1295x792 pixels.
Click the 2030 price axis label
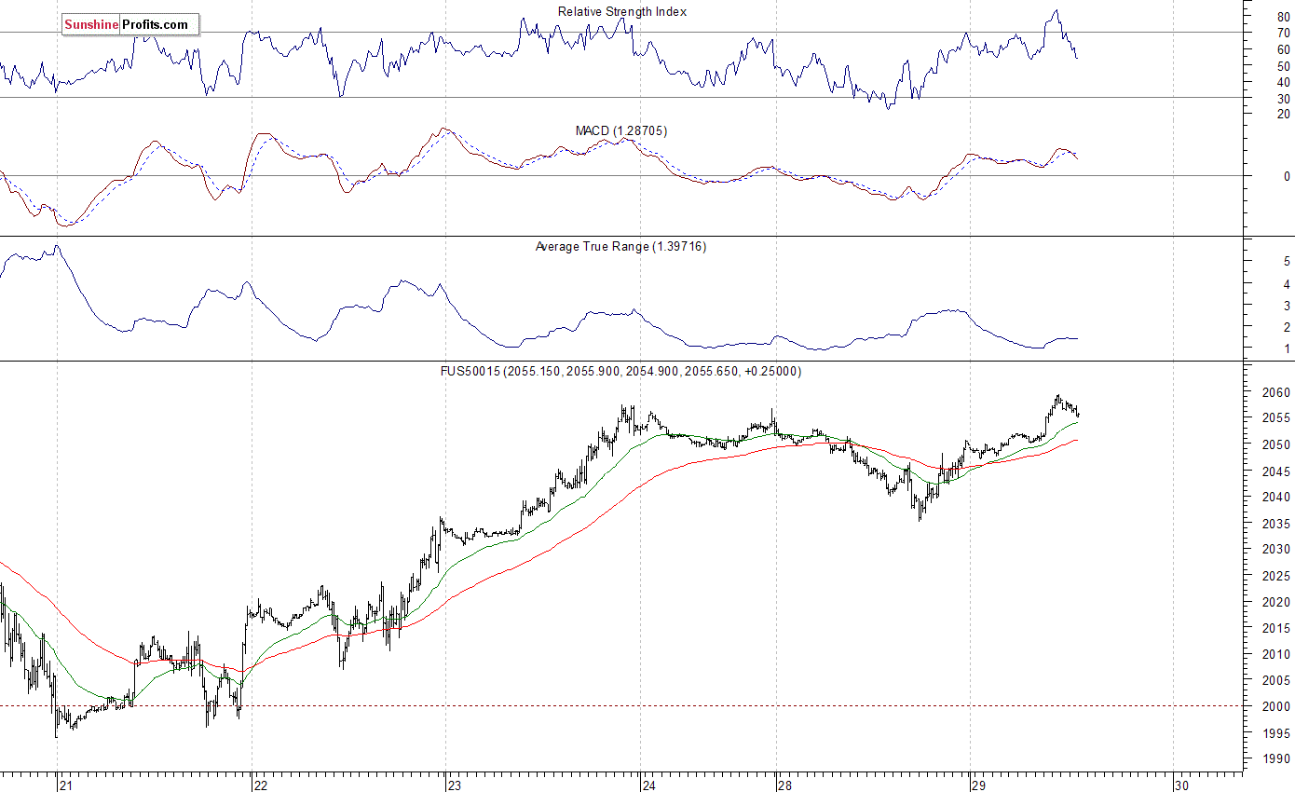[x=1276, y=550]
